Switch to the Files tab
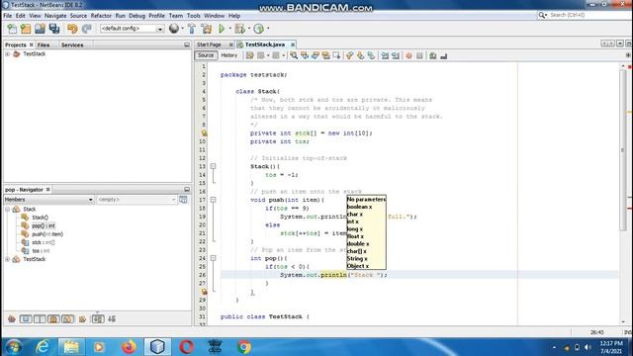The image size is (633, 356). (x=44, y=44)
